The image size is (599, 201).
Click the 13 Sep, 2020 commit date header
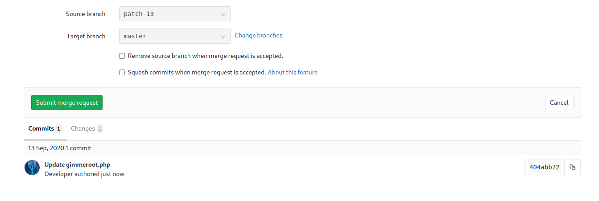pyautogui.click(x=59, y=148)
